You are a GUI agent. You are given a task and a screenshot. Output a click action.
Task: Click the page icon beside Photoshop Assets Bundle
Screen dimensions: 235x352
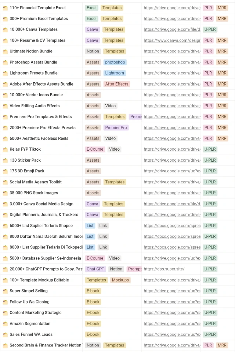pos(5,62)
